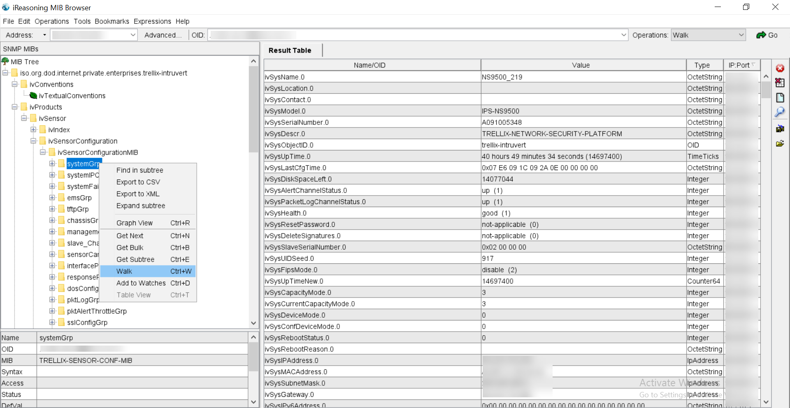Click the ivSensorConfigurationMIB folder icon
790x408 pixels.
click(52, 152)
